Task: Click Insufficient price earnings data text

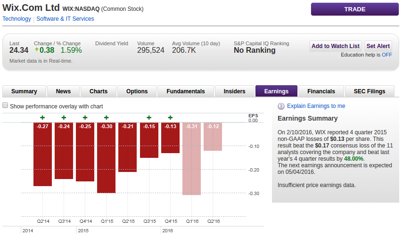Action: coord(317,185)
